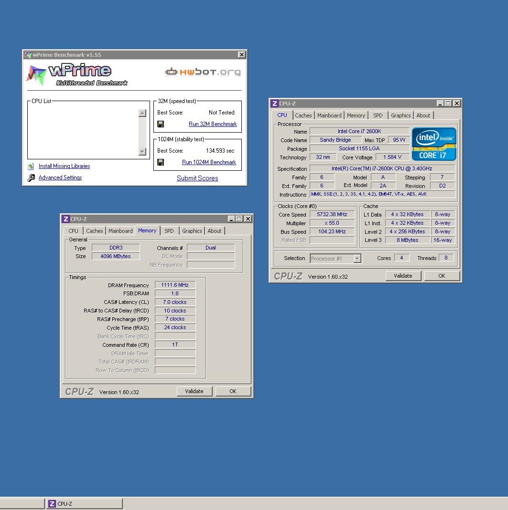The width and height of the screenshot is (508, 510).
Task: Select SPD tab in memory window
Action: tap(169, 231)
